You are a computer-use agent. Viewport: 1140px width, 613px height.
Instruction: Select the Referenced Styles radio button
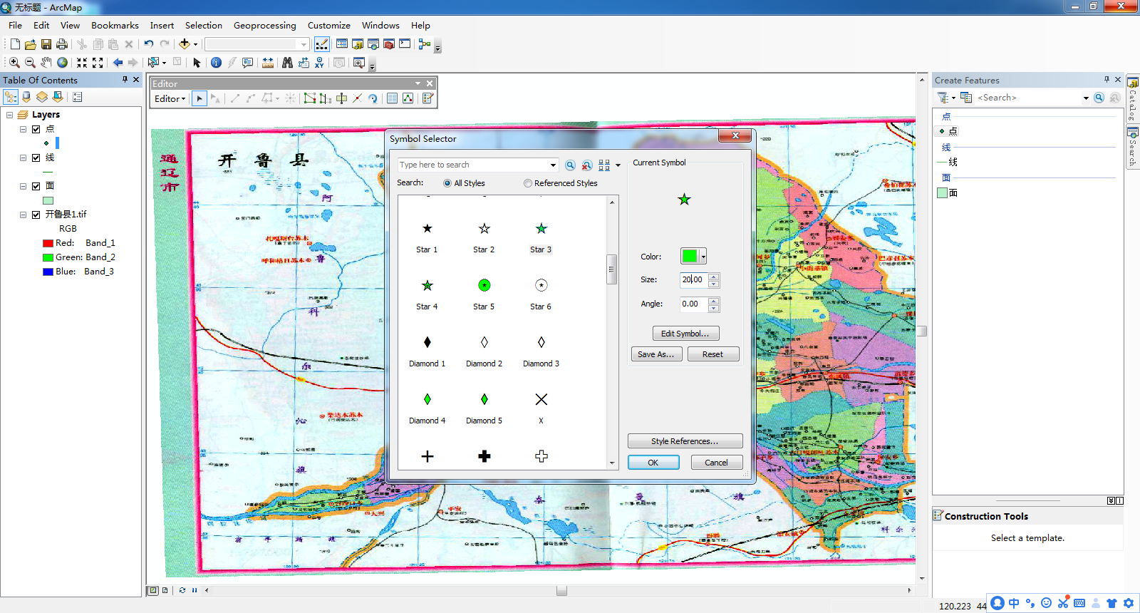click(x=528, y=183)
